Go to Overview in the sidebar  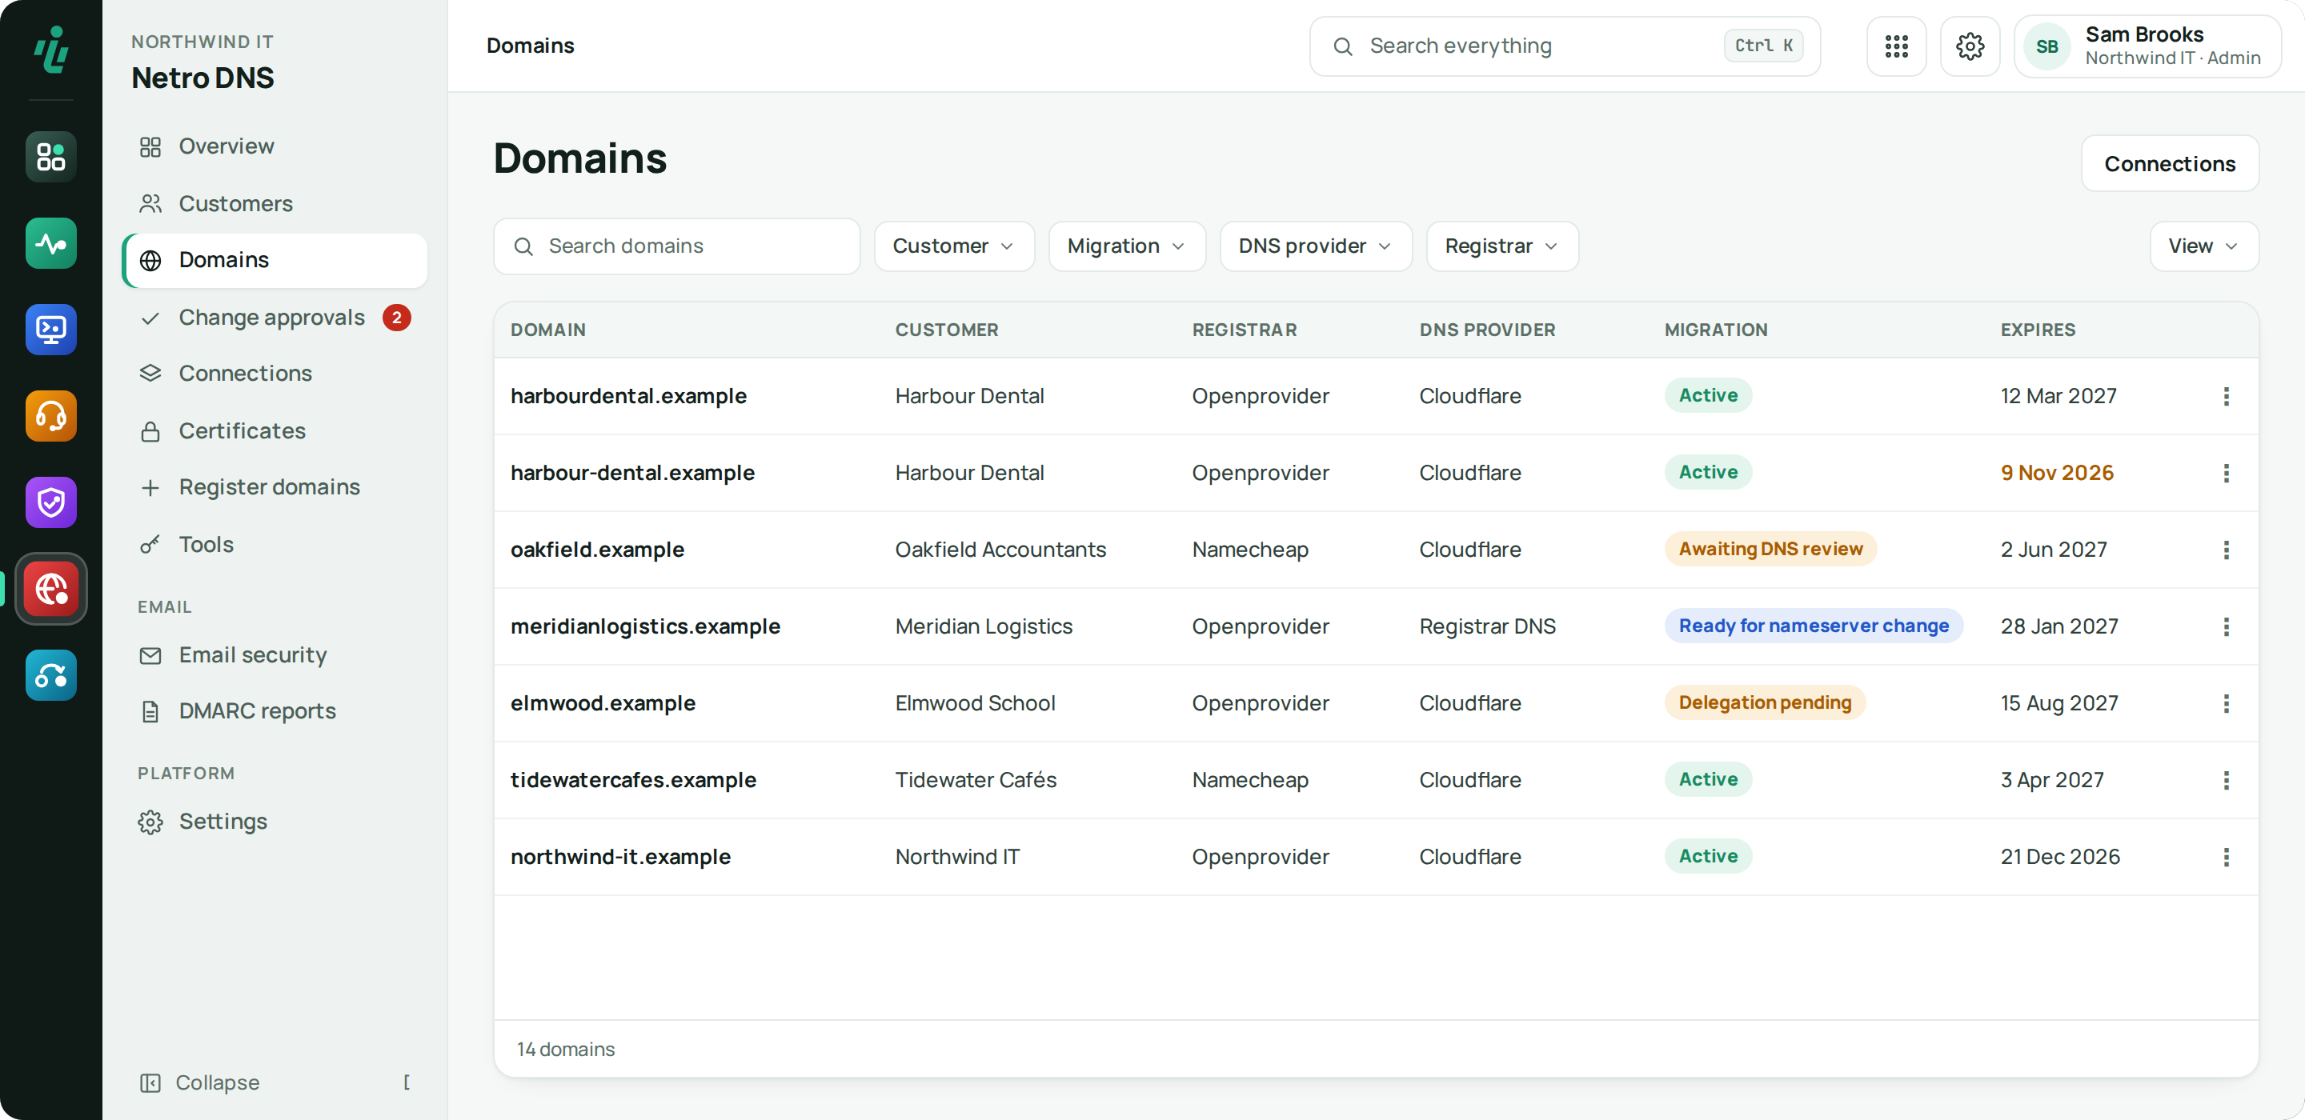tap(275, 146)
